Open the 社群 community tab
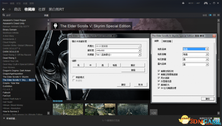222x126 pixels. 42,9
